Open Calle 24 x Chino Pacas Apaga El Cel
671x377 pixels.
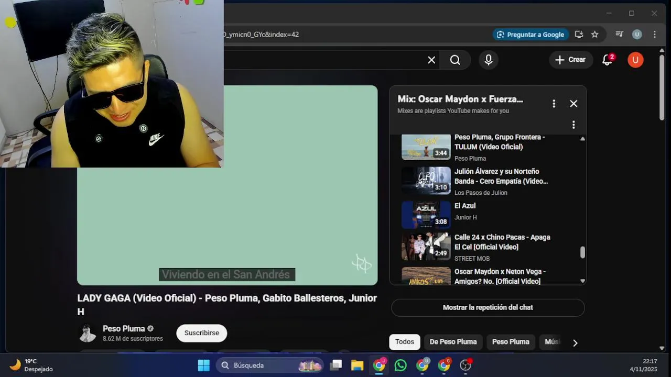[502, 242]
